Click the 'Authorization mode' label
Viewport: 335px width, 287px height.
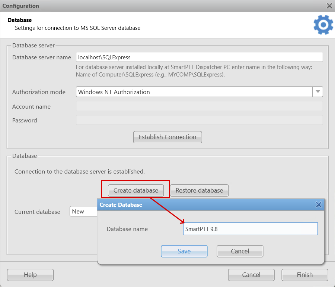[39, 92]
